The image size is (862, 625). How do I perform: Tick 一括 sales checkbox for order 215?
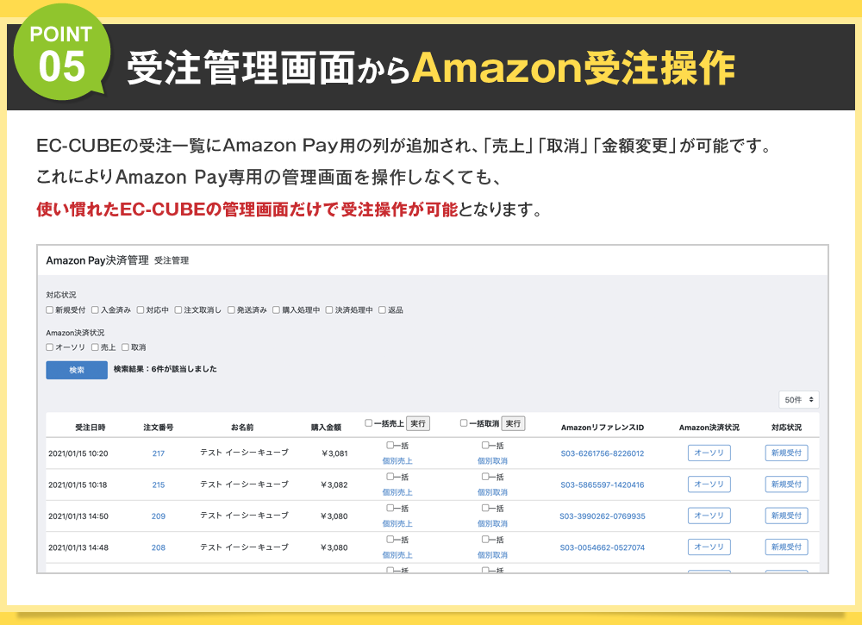[x=390, y=477]
